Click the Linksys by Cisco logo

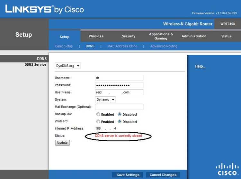point(45,9)
